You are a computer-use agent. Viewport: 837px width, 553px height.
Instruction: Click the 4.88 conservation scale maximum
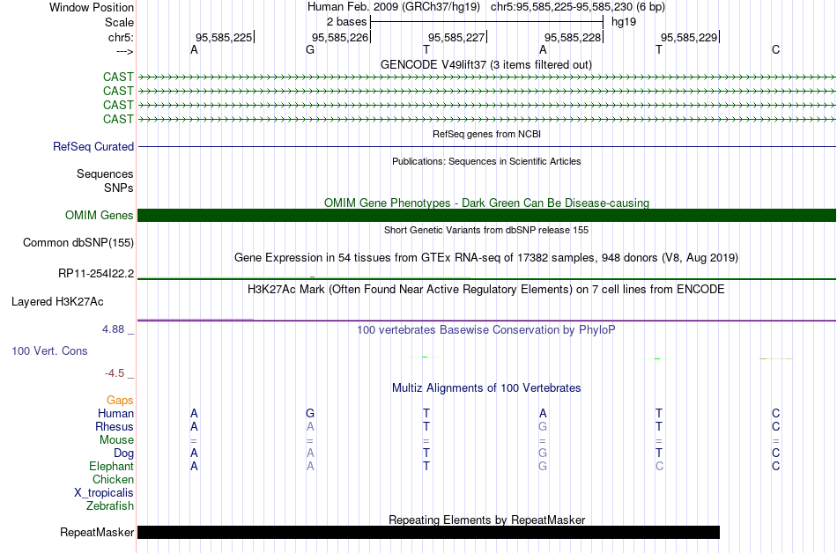tap(113, 329)
